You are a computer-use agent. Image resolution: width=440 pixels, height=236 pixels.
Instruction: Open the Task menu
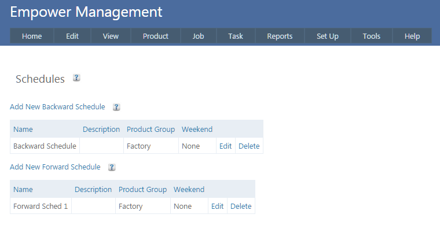click(x=236, y=36)
